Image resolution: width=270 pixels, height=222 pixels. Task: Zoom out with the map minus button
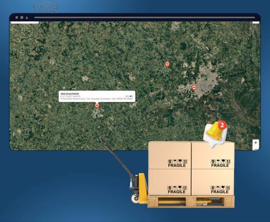click(255, 149)
